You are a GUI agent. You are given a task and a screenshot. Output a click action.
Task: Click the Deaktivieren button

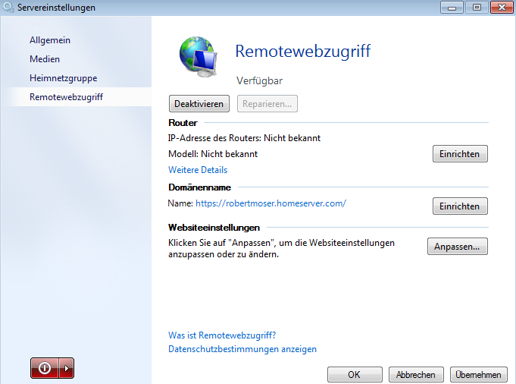pyautogui.click(x=199, y=103)
